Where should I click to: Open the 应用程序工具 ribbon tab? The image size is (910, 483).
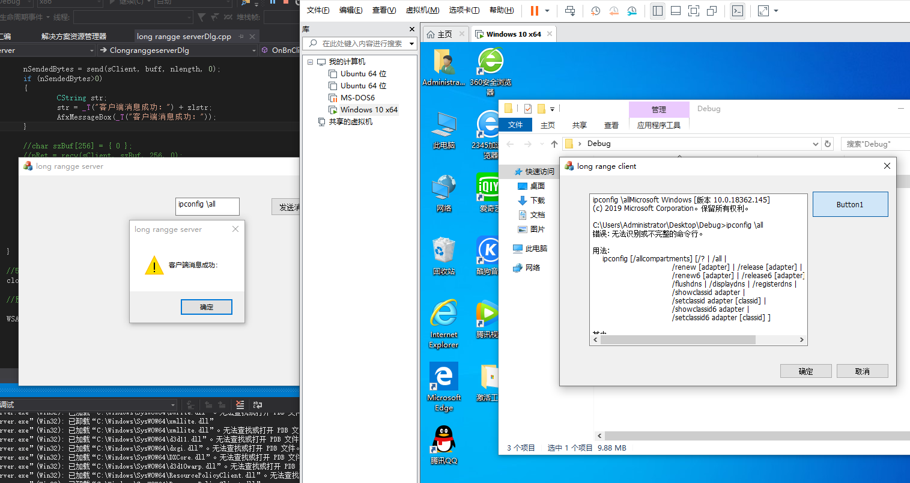click(659, 125)
